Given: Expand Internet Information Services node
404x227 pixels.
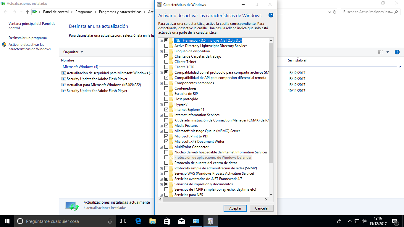Looking at the screenshot, I should 161,115.
